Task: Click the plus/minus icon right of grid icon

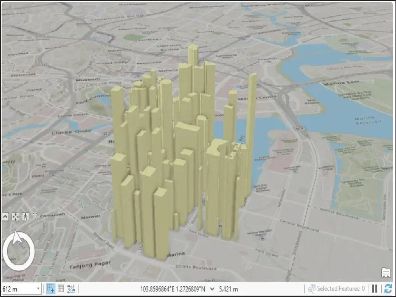Action: point(72,288)
